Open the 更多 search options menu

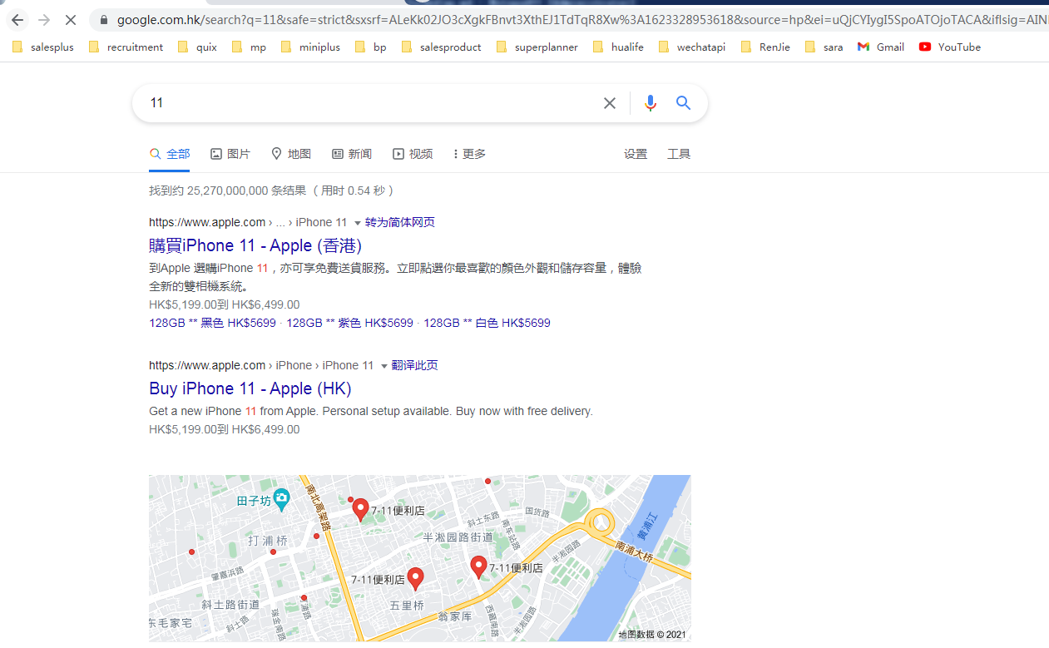(469, 154)
